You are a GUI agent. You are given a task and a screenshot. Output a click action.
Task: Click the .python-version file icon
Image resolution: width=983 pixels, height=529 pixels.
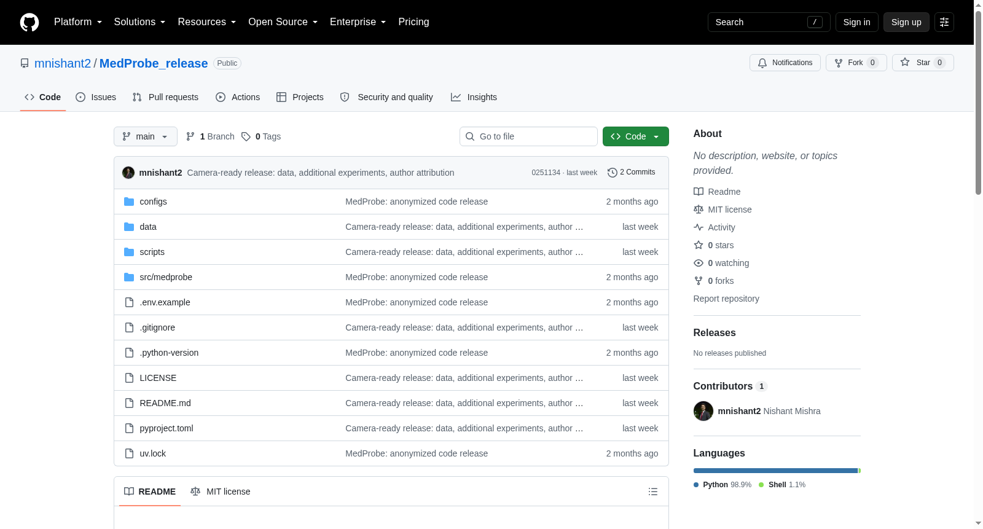pos(129,353)
